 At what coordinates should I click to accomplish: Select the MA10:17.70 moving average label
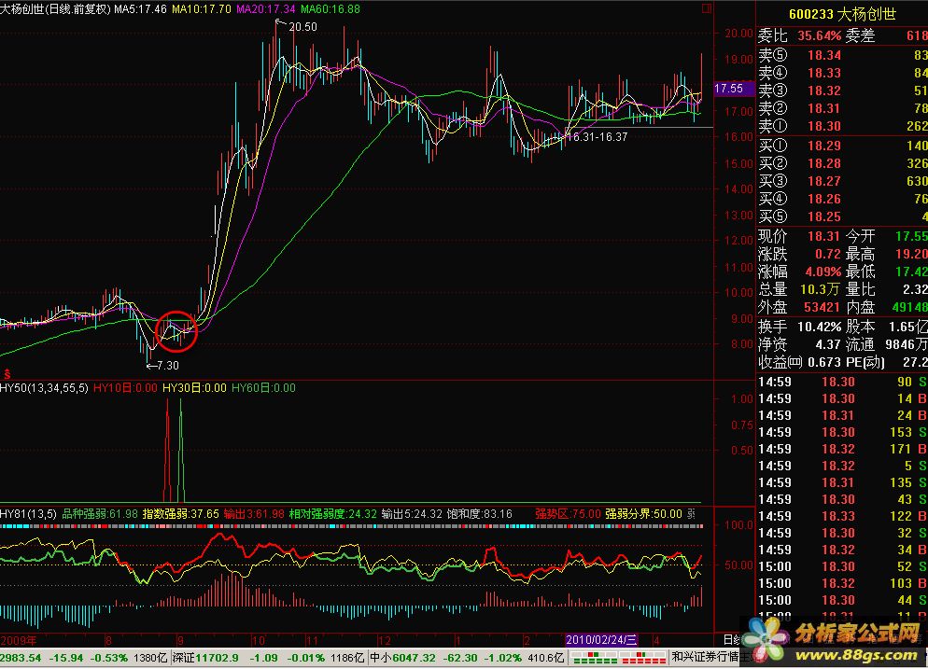point(202,9)
